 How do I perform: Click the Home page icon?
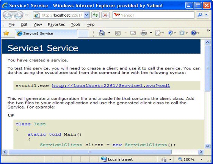point(102,33)
